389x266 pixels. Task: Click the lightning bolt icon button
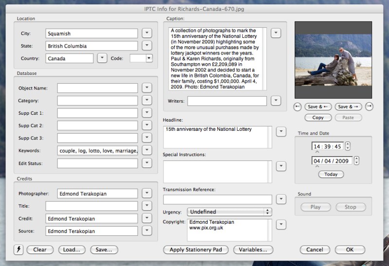18,249
